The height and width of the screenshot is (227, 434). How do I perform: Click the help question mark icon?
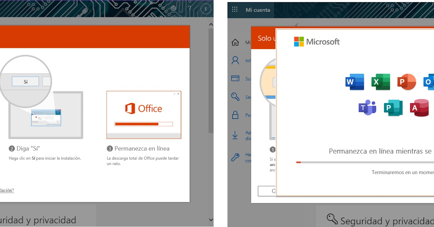(x=189, y=8)
